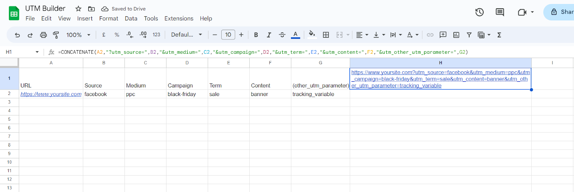Open text wrapping dropdown
Screen dimensions: 574x192
pos(396,35)
